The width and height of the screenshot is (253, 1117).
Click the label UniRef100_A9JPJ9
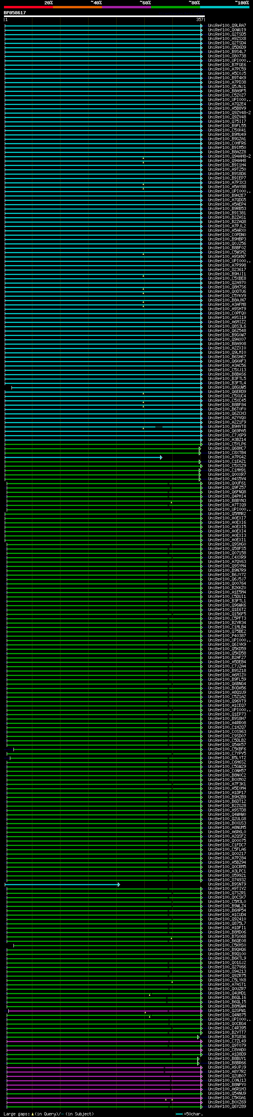coord(227,1067)
